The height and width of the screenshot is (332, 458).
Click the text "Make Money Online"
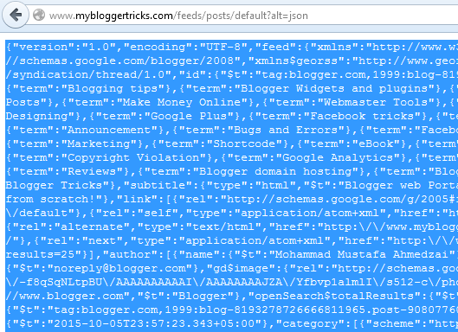point(182,102)
